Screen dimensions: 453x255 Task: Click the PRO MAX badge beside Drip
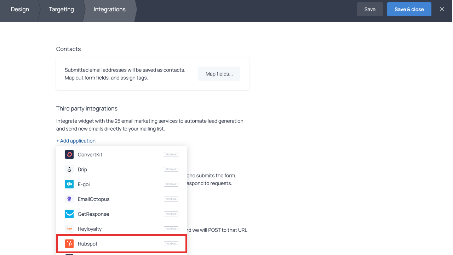pyautogui.click(x=171, y=169)
